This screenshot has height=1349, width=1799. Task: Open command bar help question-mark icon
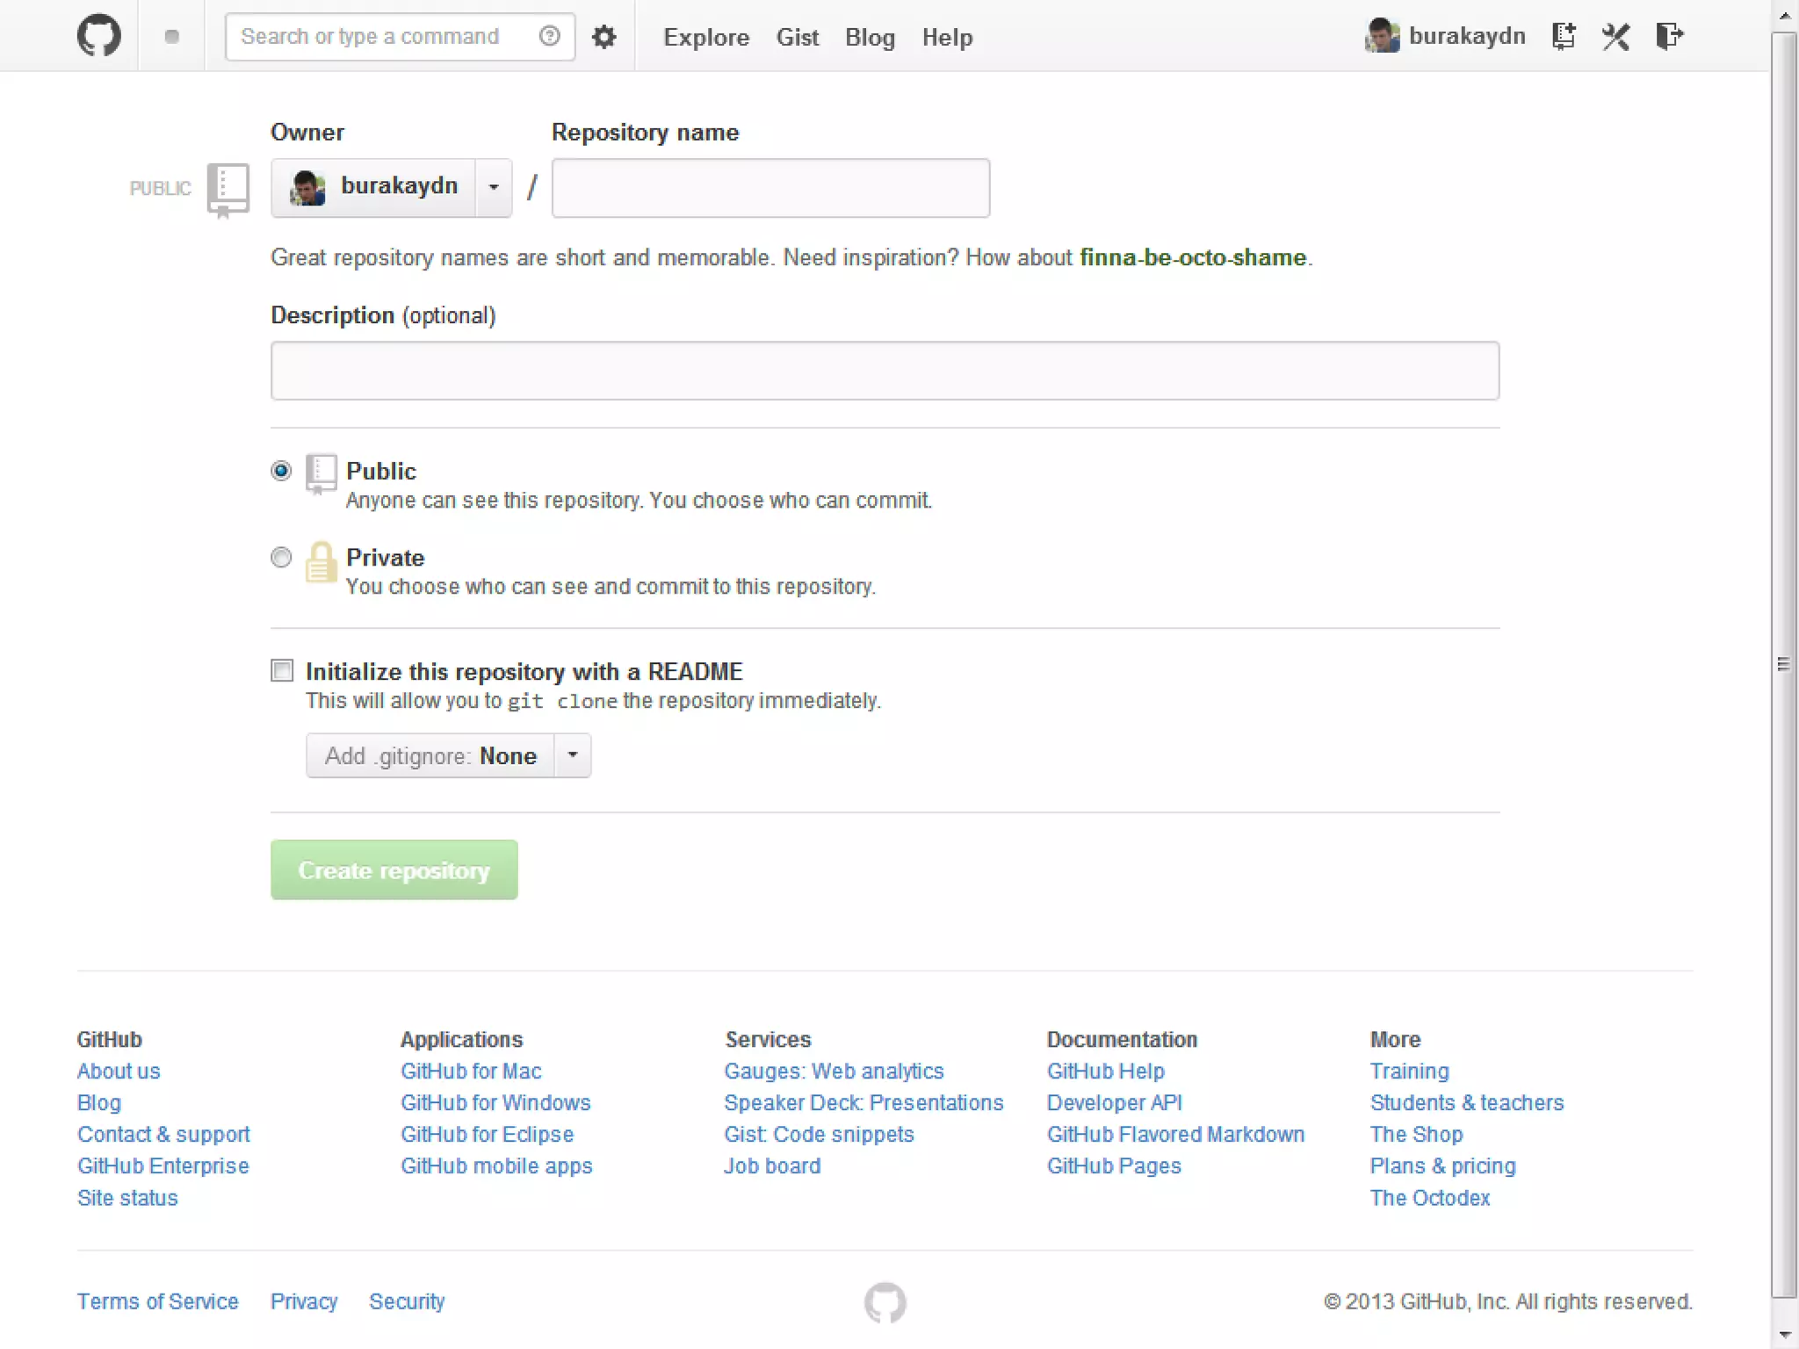pyautogui.click(x=550, y=36)
